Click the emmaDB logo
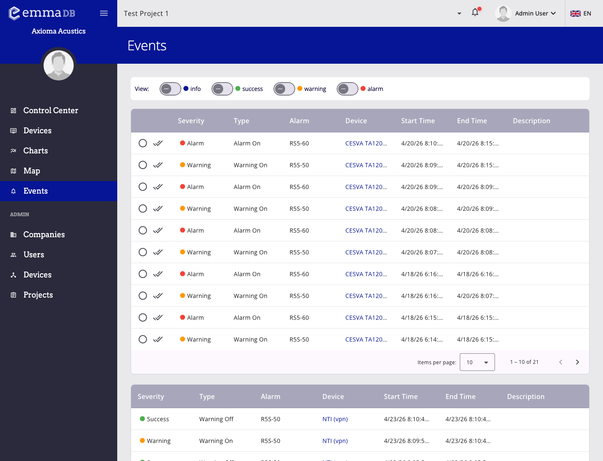603x461 pixels. [x=42, y=13]
